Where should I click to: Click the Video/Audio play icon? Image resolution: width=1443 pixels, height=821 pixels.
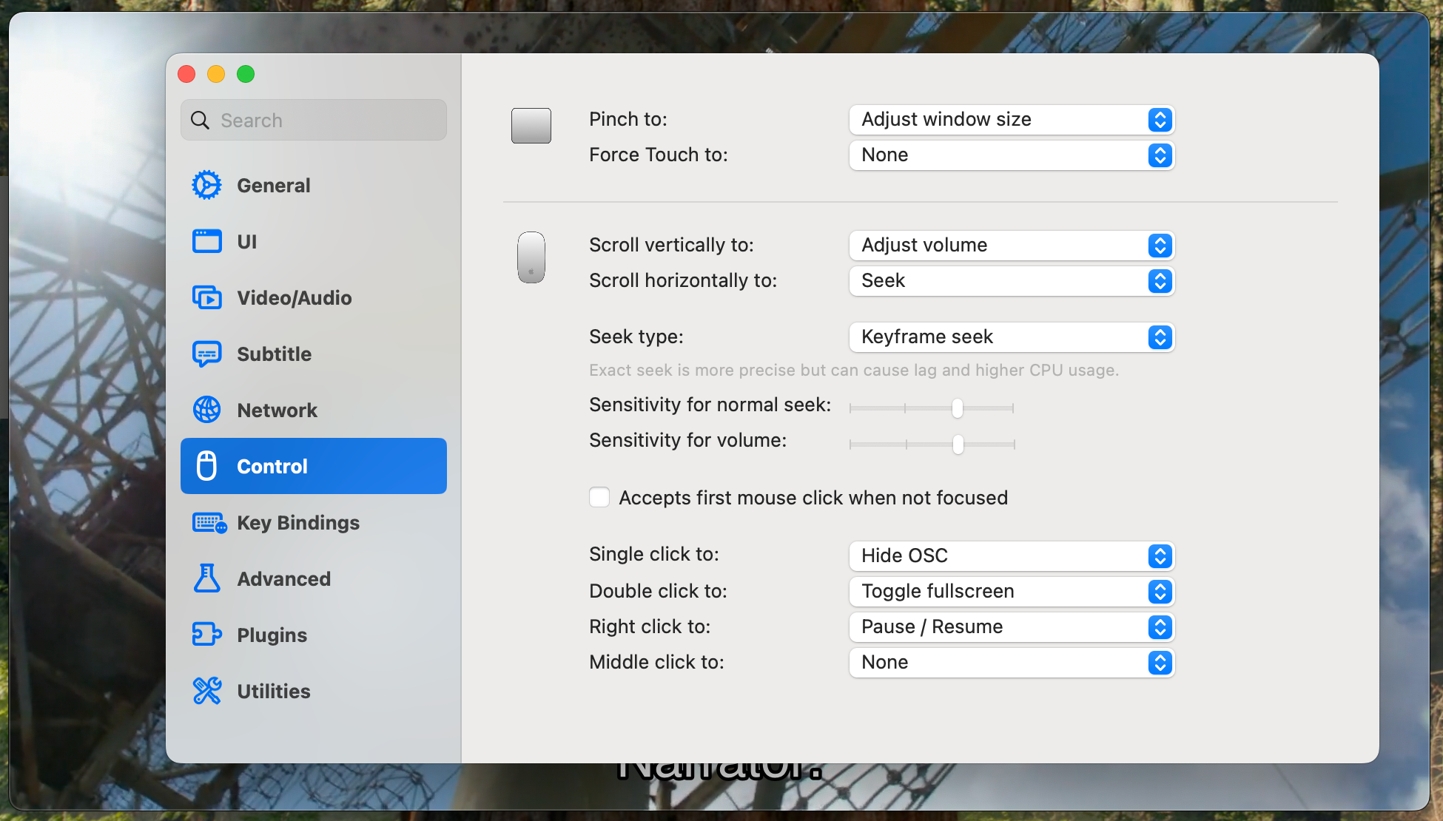click(207, 297)
